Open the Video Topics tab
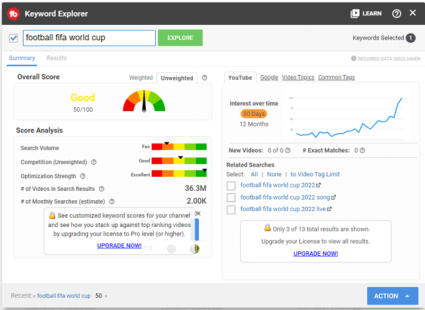The image size is (425, 310). [x=298, y=77]
